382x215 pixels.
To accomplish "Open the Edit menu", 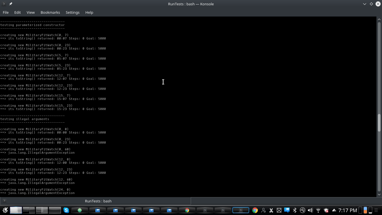I will (x=17, y=12).
